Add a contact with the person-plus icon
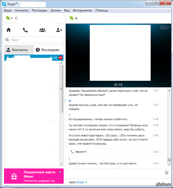 click(x=59, y=30)
